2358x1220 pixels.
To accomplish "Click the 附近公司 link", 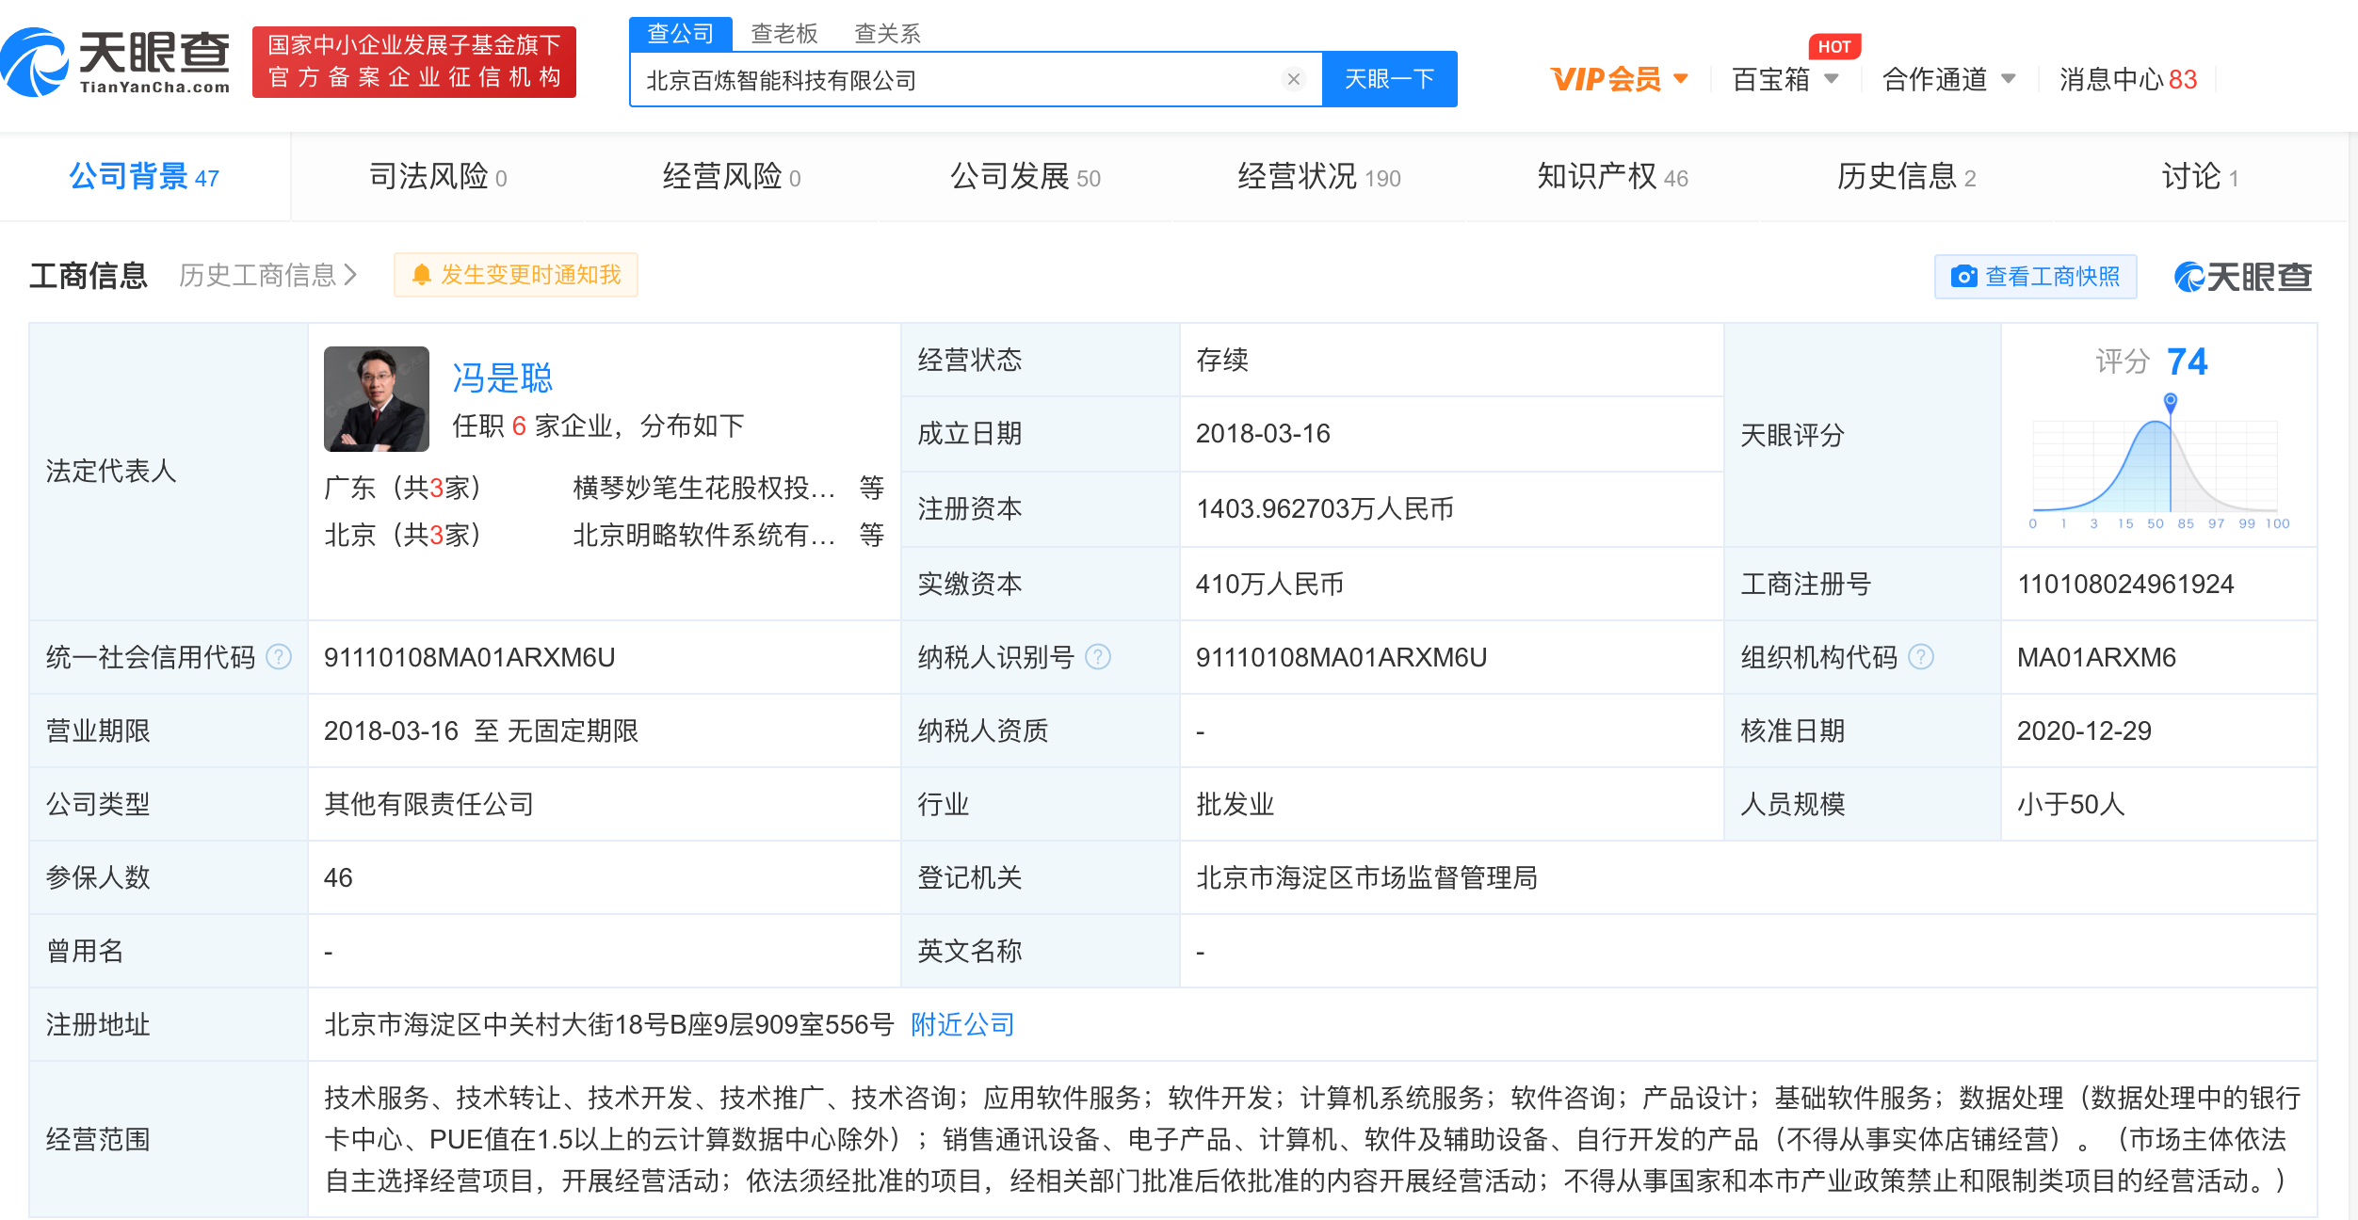I will tap(962, 1024).
